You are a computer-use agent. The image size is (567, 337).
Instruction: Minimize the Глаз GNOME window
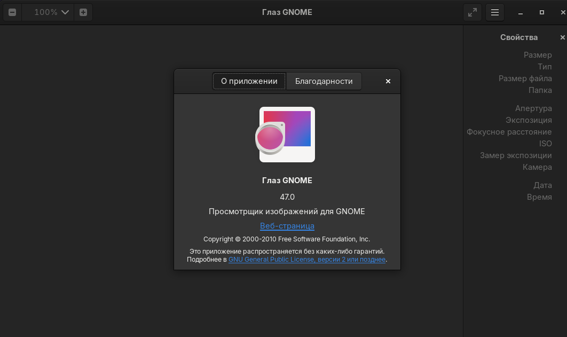[x=521, y=13]
